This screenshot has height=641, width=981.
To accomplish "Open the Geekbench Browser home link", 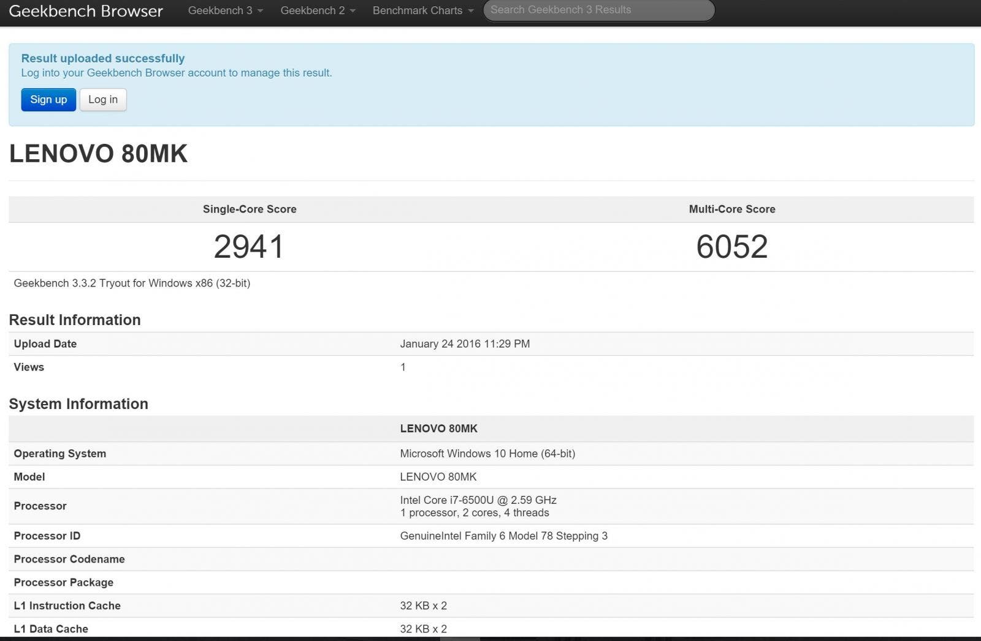I will tap(86, 11).
